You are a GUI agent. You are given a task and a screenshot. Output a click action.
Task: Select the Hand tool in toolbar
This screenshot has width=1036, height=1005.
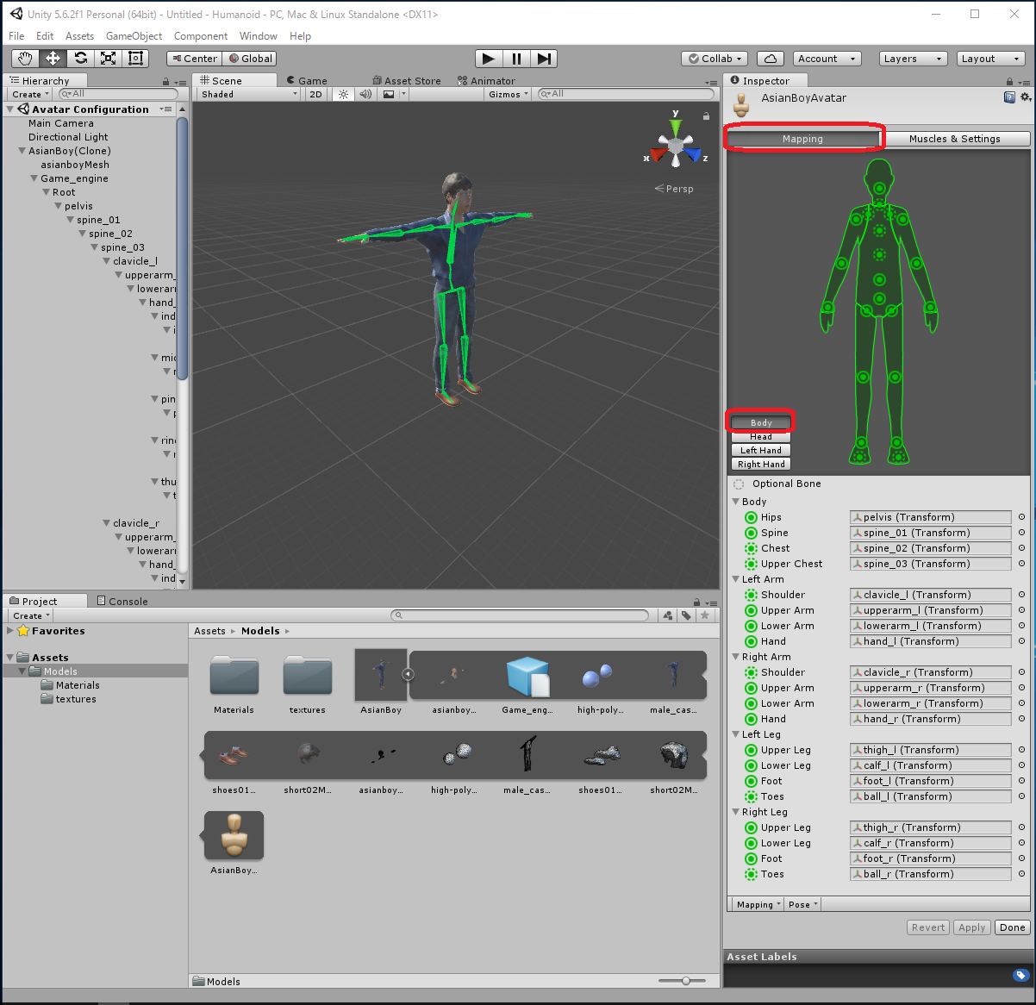25,59
